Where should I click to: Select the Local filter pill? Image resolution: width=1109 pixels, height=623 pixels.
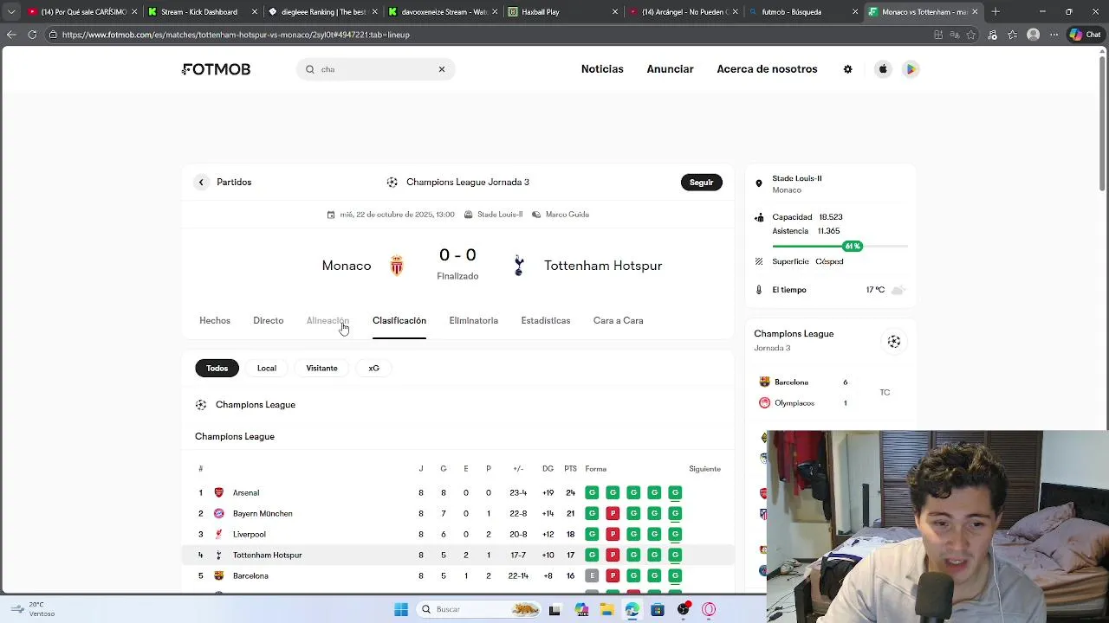point(267,368)
